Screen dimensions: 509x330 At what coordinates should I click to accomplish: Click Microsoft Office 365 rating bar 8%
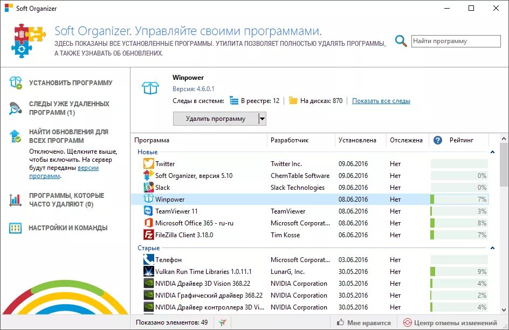[459, 223]
